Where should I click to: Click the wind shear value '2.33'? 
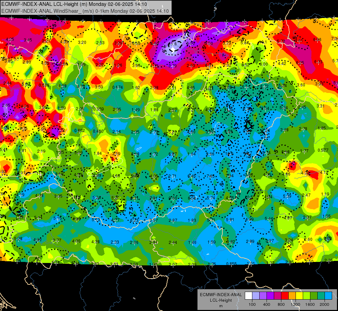[115, 242]
